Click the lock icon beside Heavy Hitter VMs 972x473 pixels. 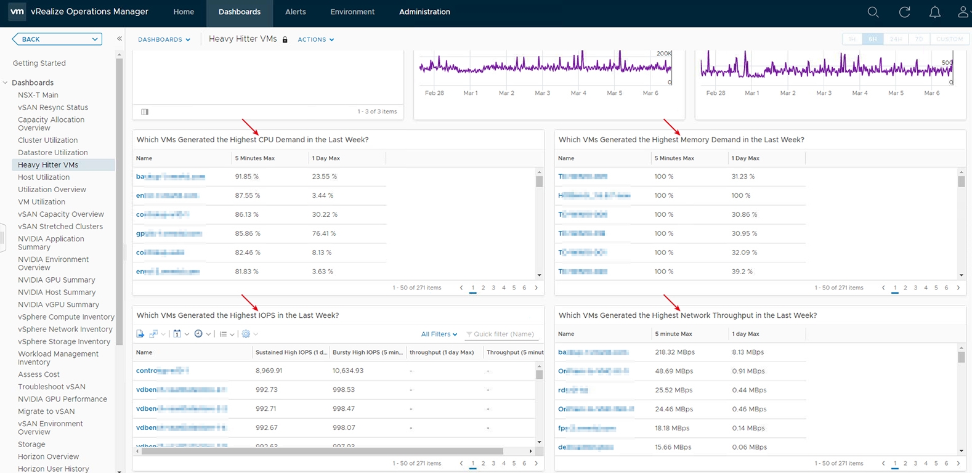pyautogui.click(x=285, y=39)
